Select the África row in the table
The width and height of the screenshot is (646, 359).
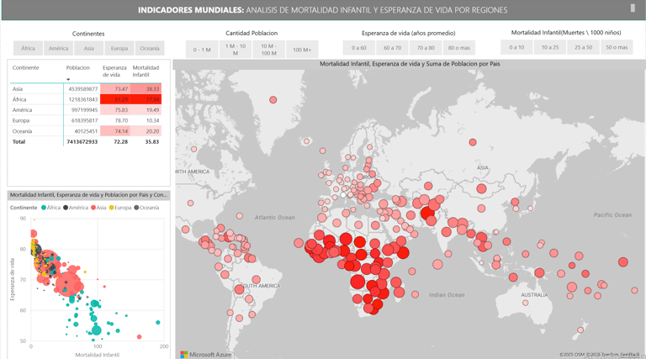coord(86,99)
